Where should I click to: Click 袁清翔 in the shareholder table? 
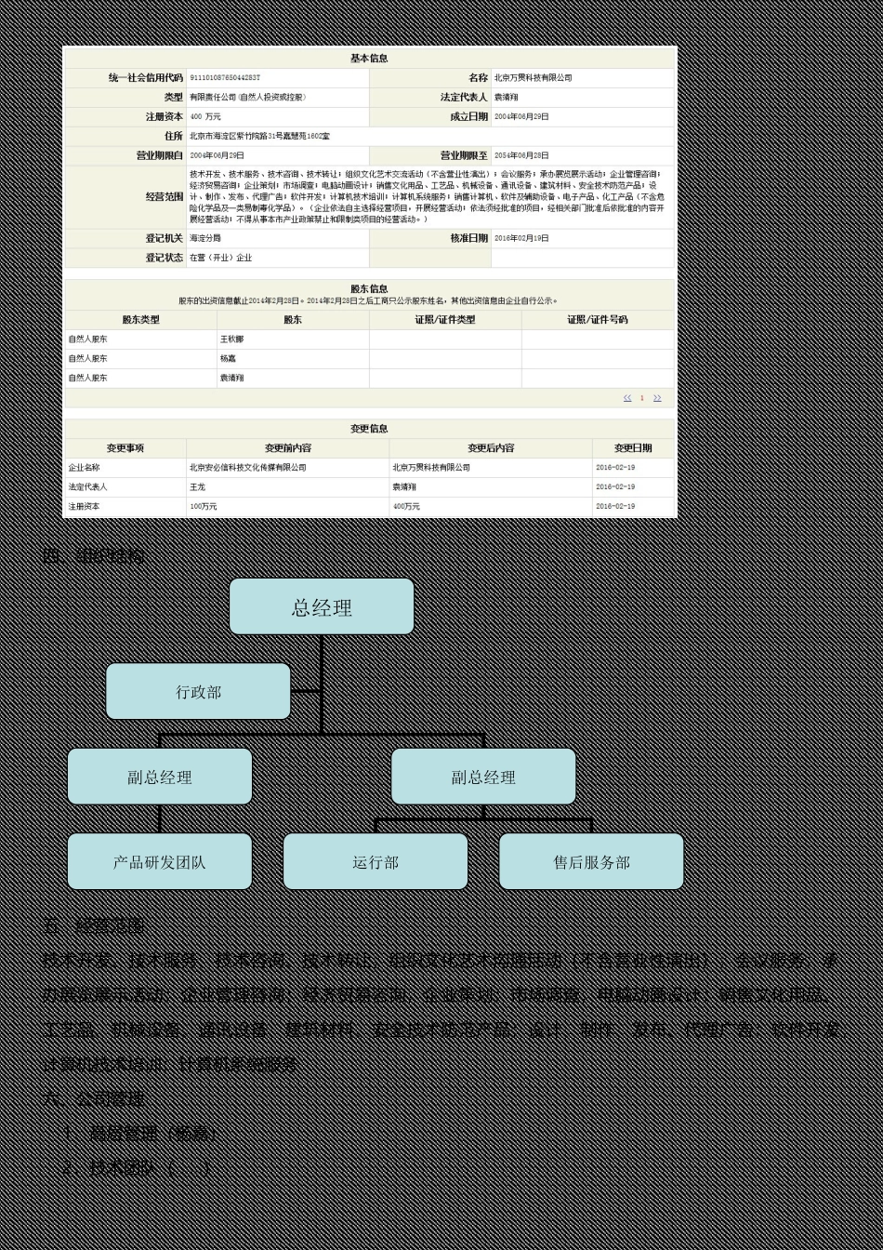click(x=232, y=379)
